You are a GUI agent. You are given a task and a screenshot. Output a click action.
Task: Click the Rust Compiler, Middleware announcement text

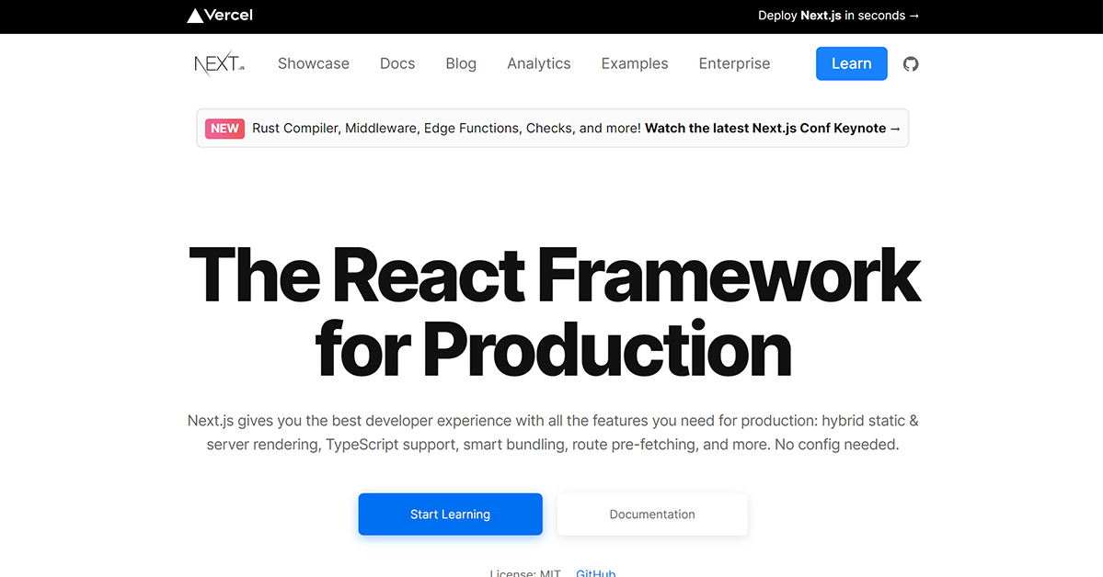click(x=446, y=129)
